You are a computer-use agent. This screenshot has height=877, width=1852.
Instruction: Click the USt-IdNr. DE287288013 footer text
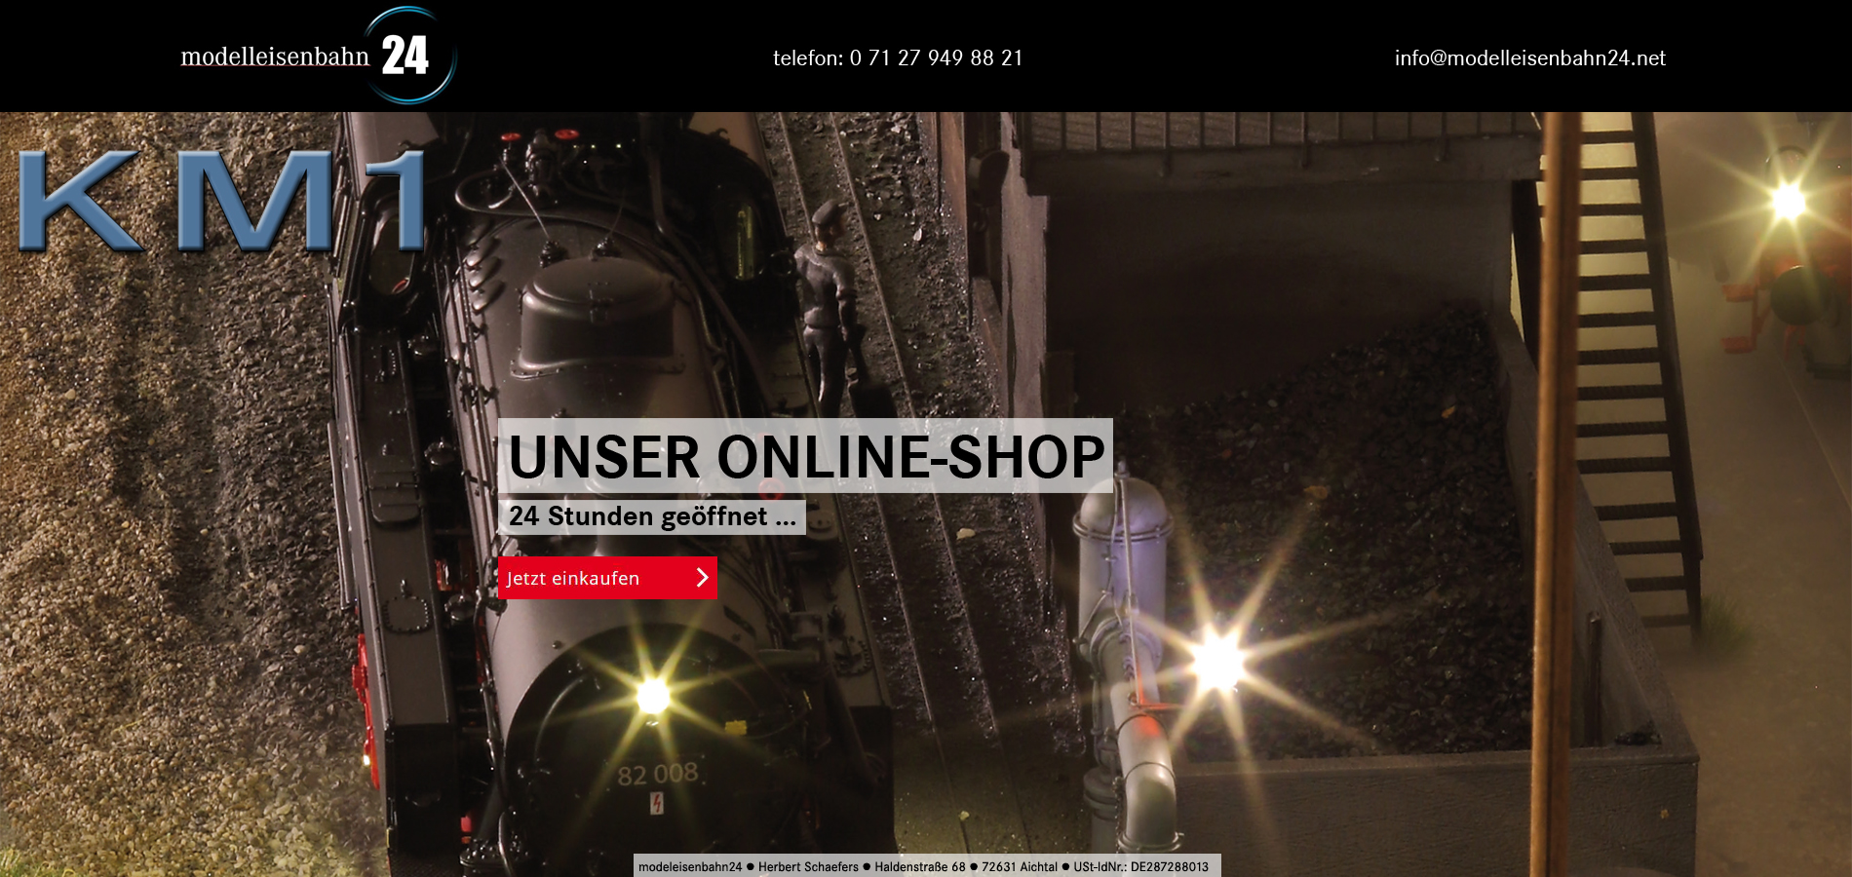(x=1140, y=867)
